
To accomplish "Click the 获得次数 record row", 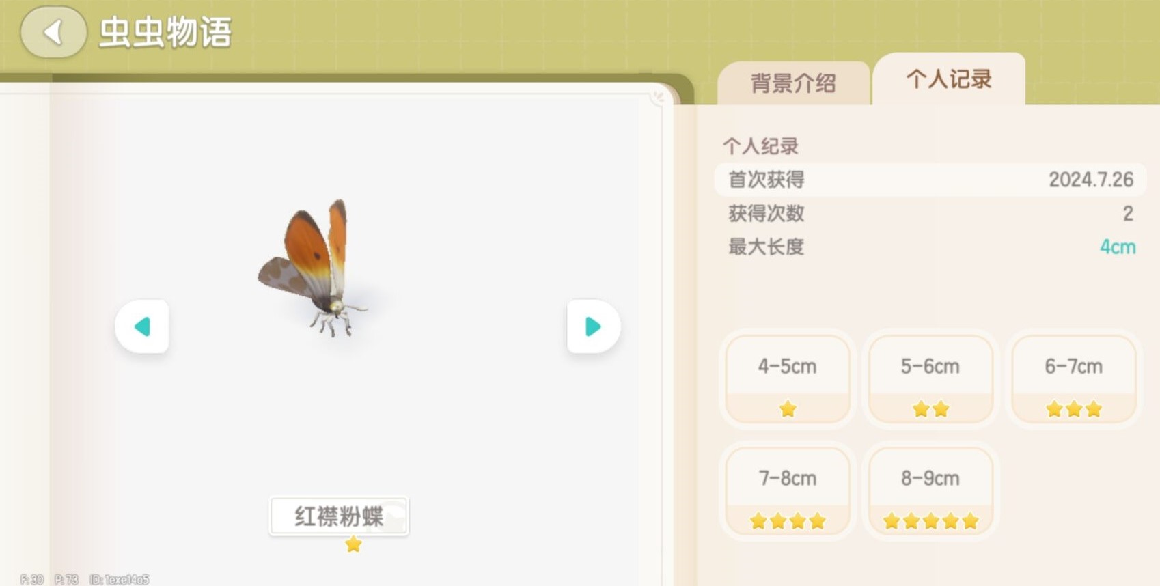I will point(930,213).
